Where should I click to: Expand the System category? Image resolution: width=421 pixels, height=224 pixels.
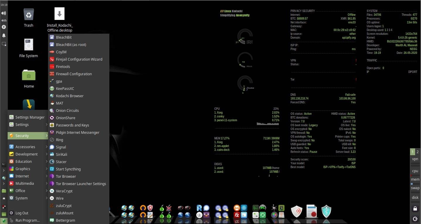(28, 198)
